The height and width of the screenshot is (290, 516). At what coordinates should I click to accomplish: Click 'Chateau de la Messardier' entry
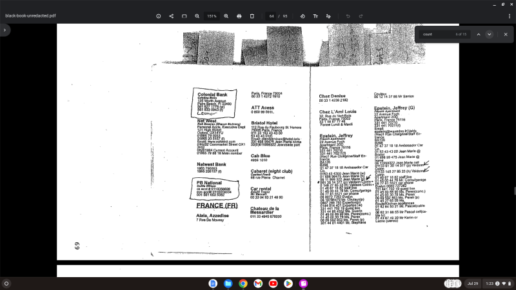pos(264,211)
